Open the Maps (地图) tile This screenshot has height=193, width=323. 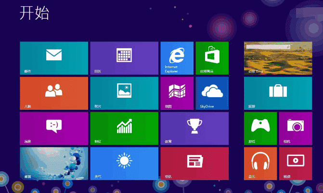(177, 93)
